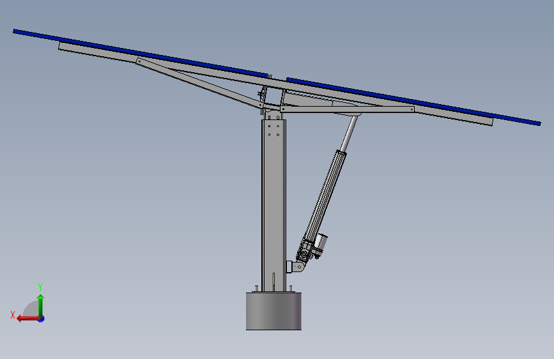Click the blue Z axis dot on triad

[x=42, y=319]
